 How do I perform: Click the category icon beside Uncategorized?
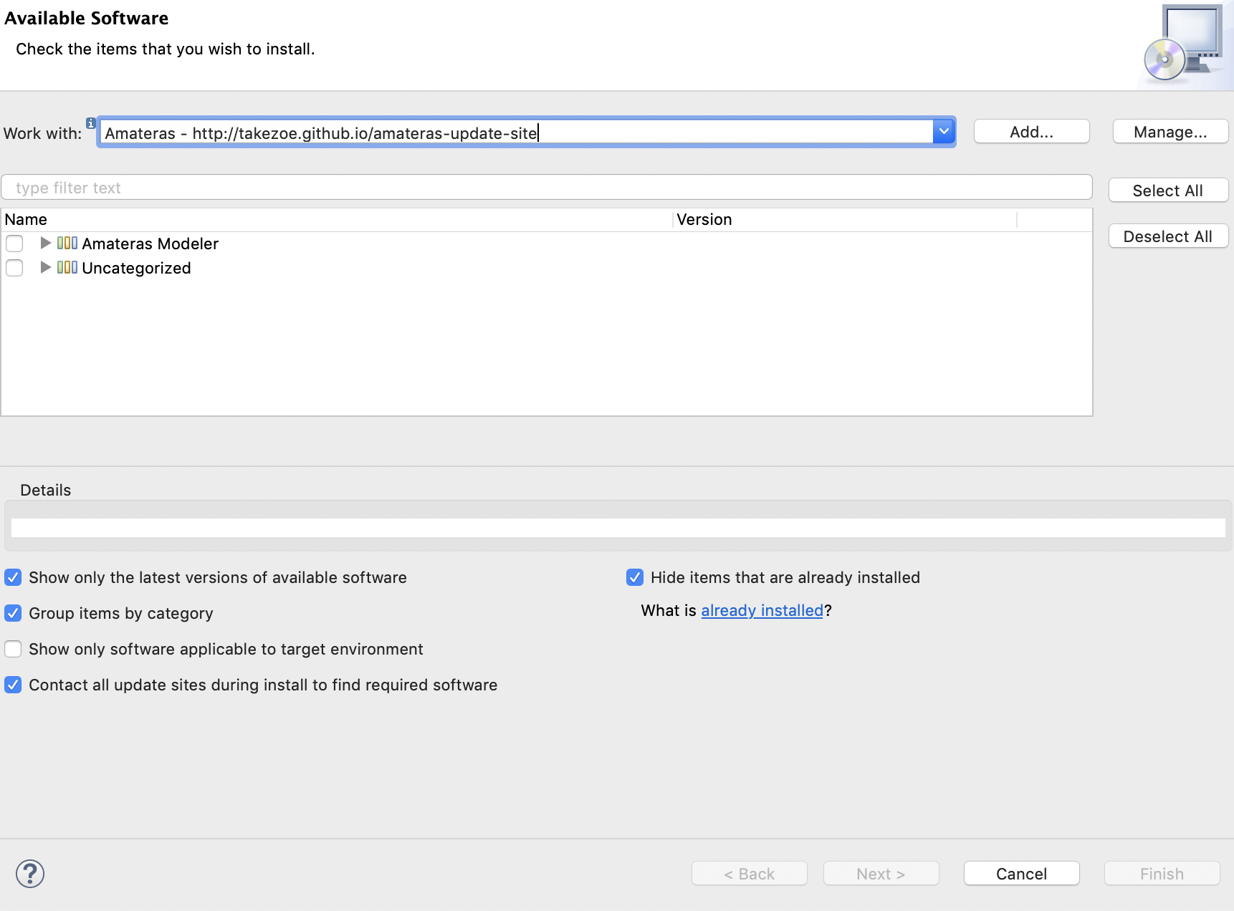[x=67, y=268]
